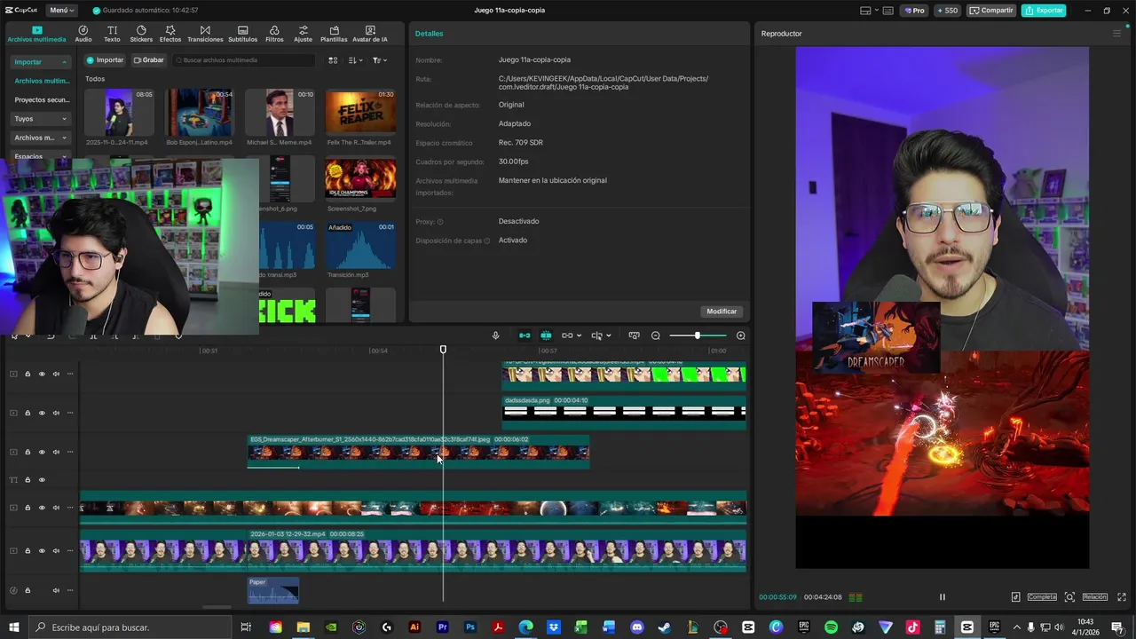Toggle auto snapping in timeline toolbar
Screen dimensions: 1136x639
point(546,335)
